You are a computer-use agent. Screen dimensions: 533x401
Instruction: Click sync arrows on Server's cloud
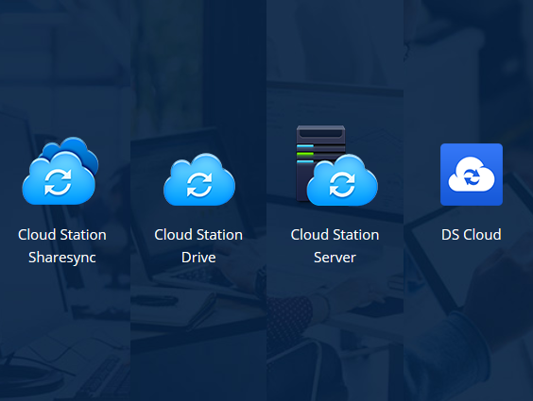[x=342, y=184]
